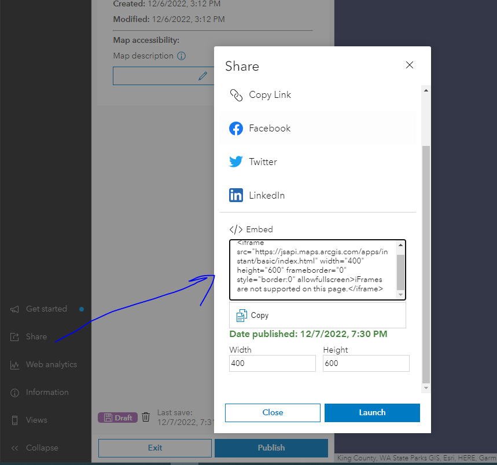Collapse the left sidebar
The height and width of the screenshot is (465, 497).
coord(14,448)
